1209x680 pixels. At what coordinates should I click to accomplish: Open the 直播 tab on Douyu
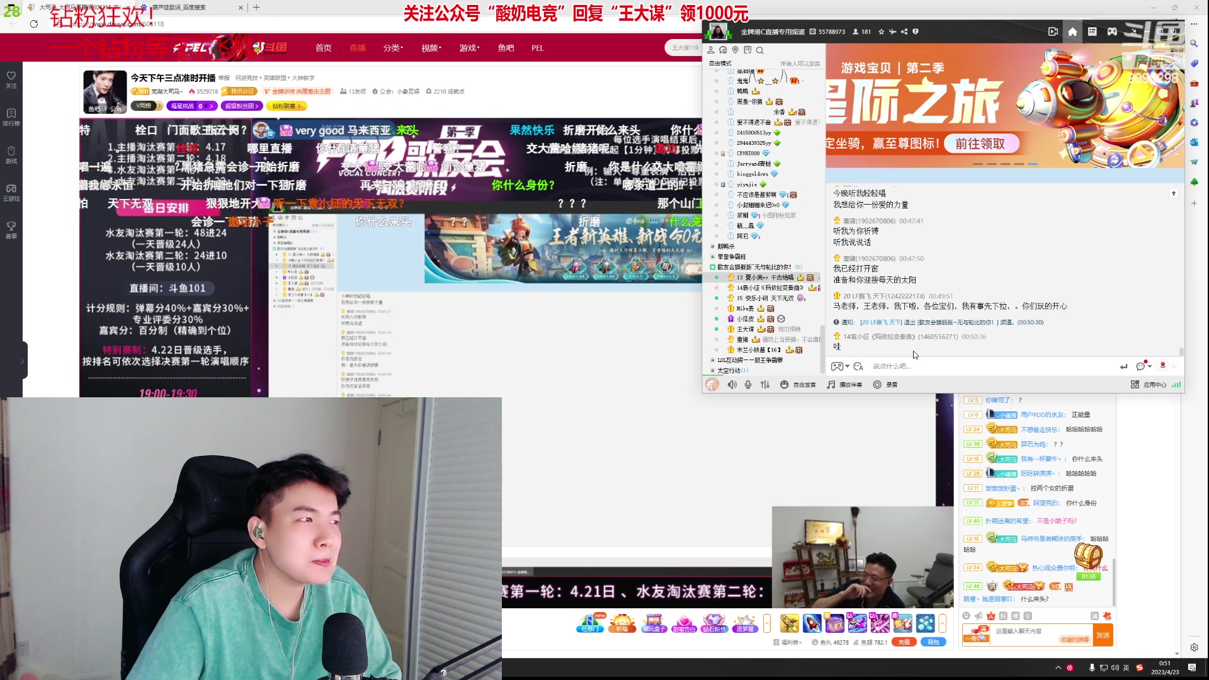pos(358,48)
